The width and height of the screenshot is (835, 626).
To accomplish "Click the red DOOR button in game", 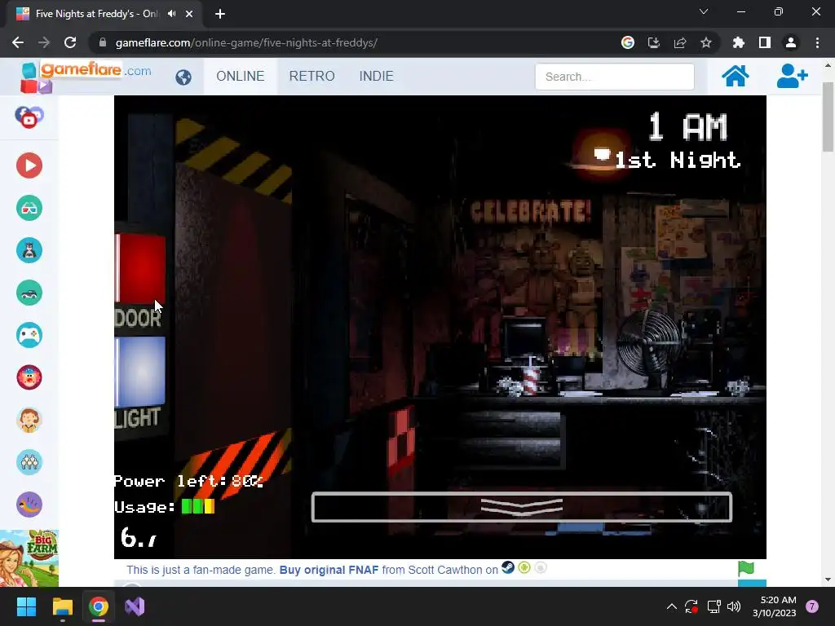I will tap(140, 268).
